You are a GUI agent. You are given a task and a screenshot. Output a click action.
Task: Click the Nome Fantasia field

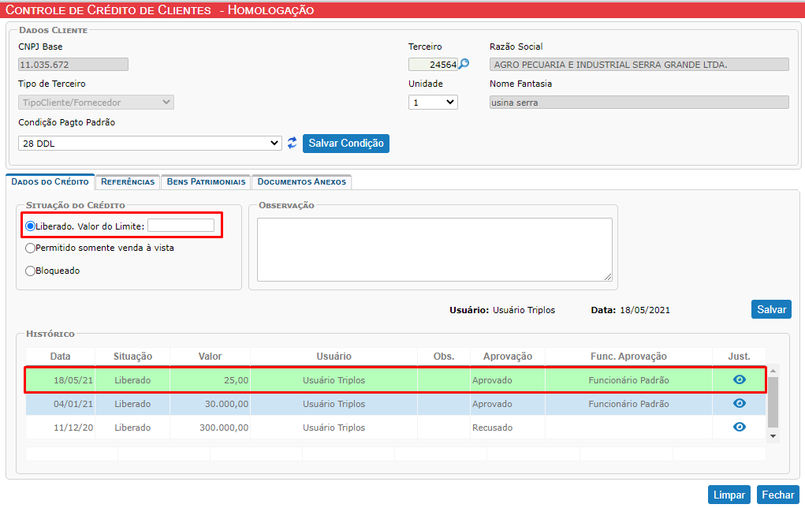click(x=639, y=103)
